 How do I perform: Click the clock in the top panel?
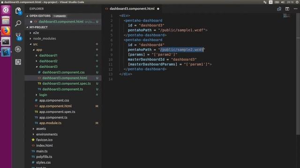(290, 2)
